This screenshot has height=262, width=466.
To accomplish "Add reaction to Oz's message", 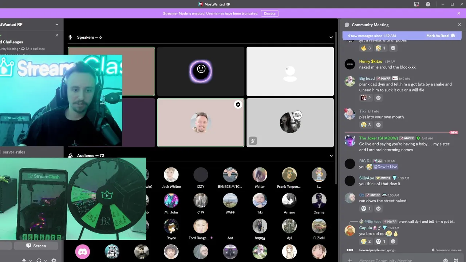I will point(379,209).
